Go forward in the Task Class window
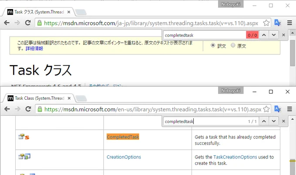Image resolution: width=296 pixels, height=175 pixels. (x=17, y=109)
